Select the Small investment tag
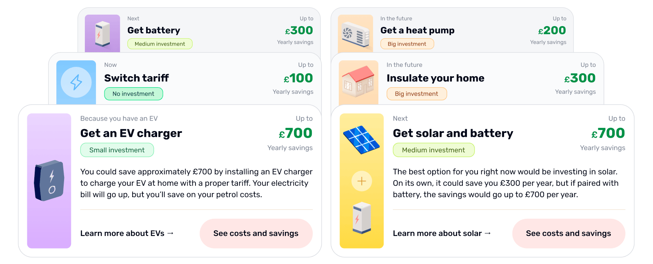The width and height of the screenshot is (653, 264). click(117, 150)
